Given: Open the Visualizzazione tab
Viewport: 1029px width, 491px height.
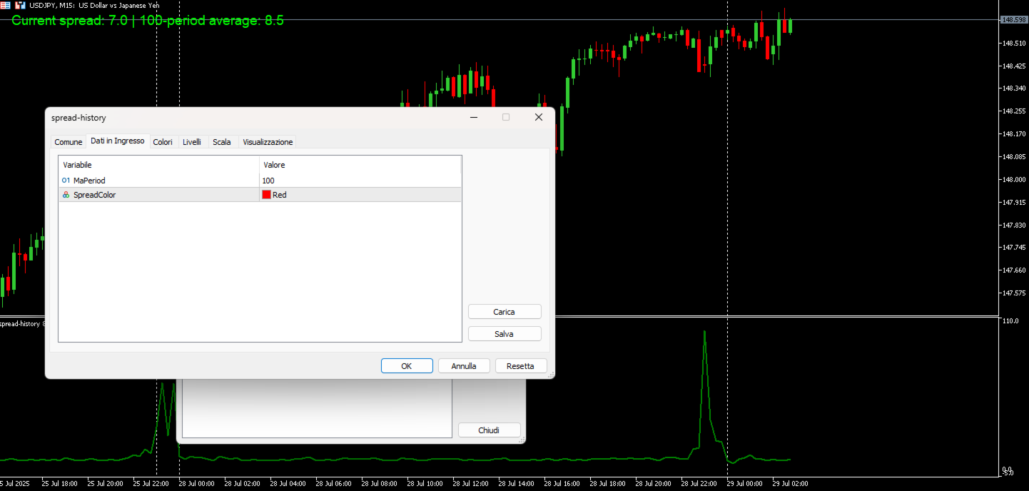Looking at the screenshot, I should (268, 142).
